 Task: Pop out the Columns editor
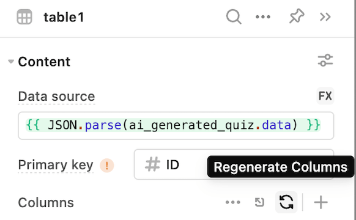[259, 202]
